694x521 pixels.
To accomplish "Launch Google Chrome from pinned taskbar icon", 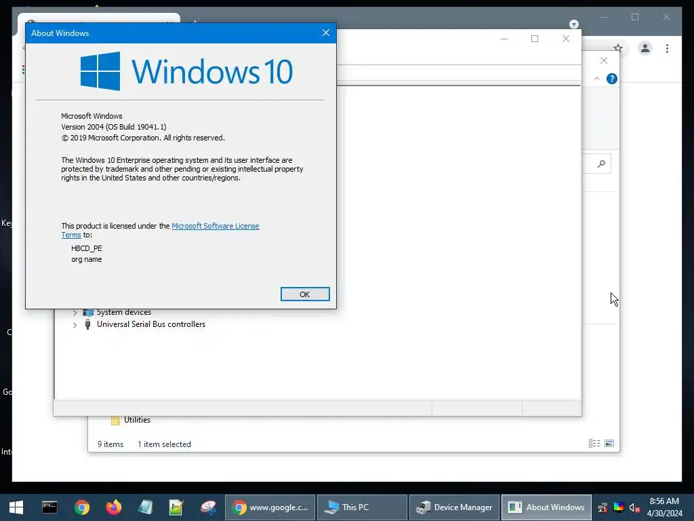I will click(x=82, y=507).
